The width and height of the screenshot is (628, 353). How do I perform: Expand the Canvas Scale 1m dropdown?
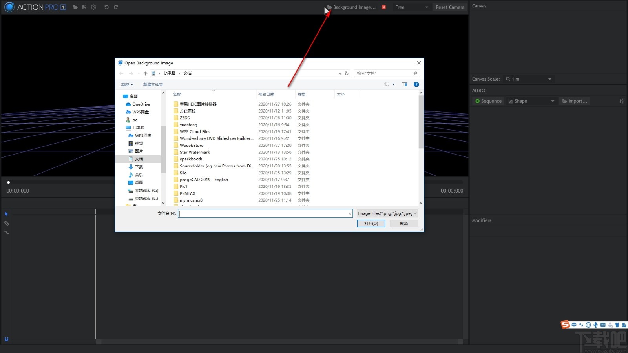(x=549, y=79)
